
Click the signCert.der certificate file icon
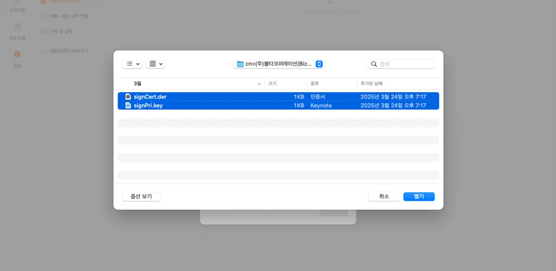pyautogui.click(x=128, y=97)
